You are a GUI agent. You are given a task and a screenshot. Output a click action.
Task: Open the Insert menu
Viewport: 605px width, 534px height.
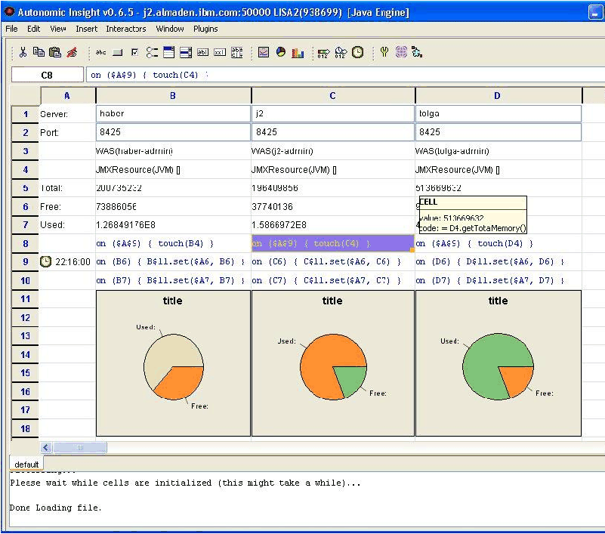pos(86,29)
